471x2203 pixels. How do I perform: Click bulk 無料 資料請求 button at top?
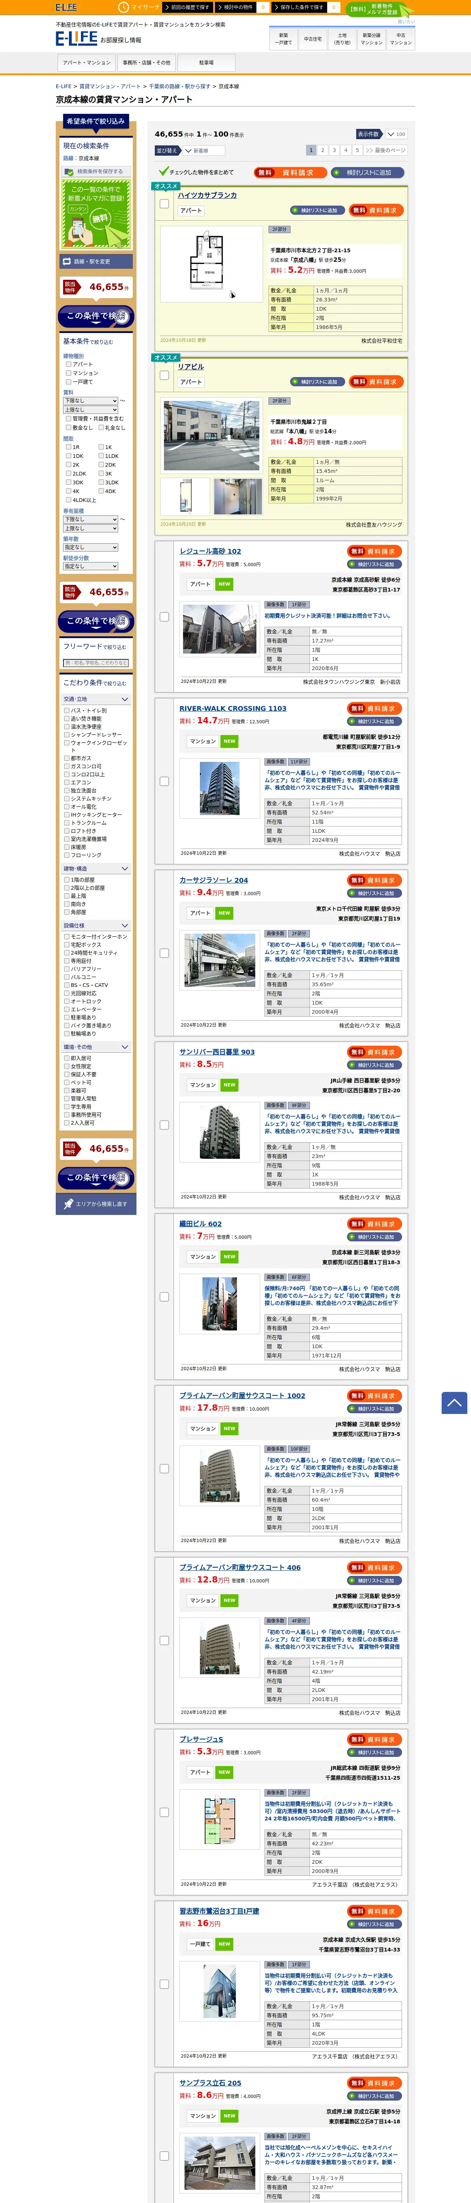coord(291,173)
